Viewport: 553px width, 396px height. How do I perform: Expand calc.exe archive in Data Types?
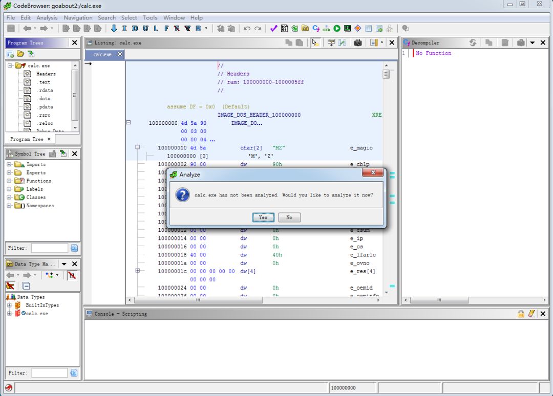click(x=9, y=313)
